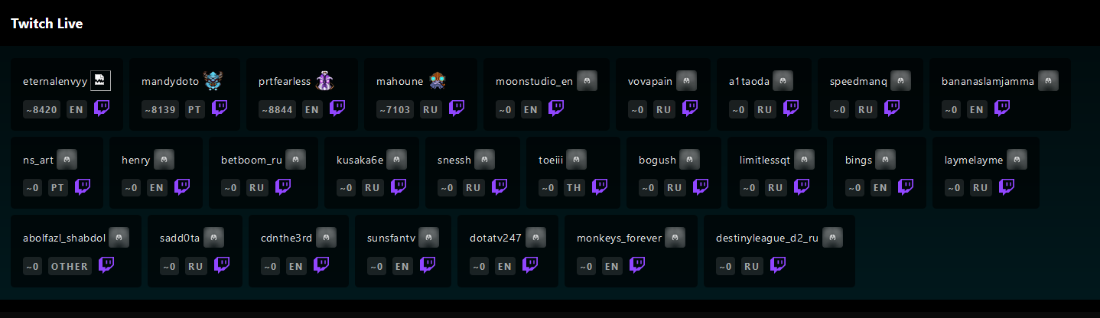Viewport: 1100px width, 318px height.
Task: Open ns_art's Twitch icon
Action: click(x=83, y=187)
